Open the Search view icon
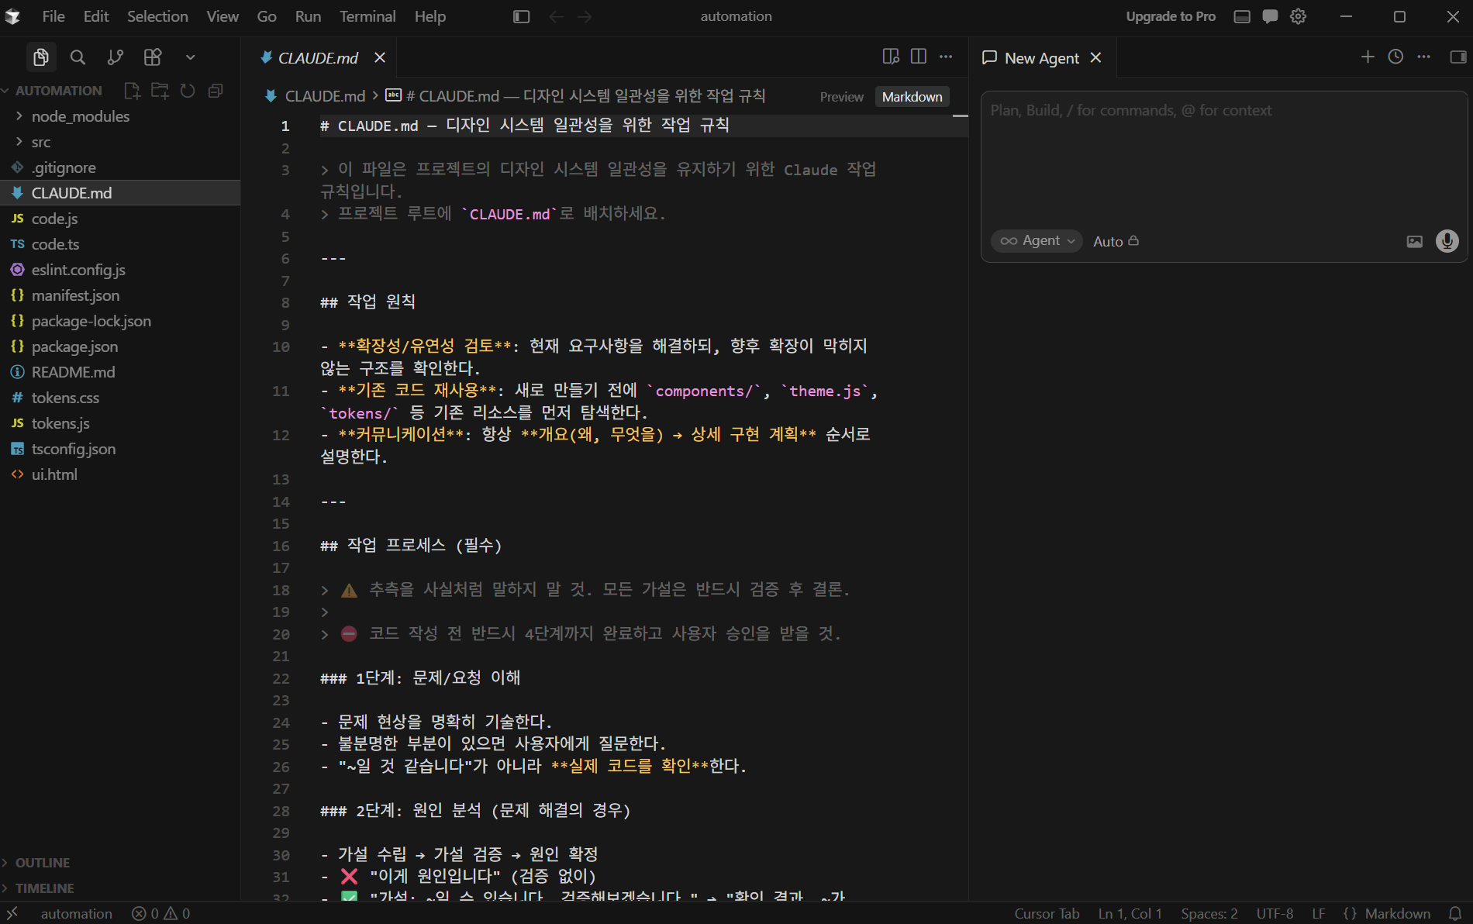The image size is (1473, 924). [78, 57]
